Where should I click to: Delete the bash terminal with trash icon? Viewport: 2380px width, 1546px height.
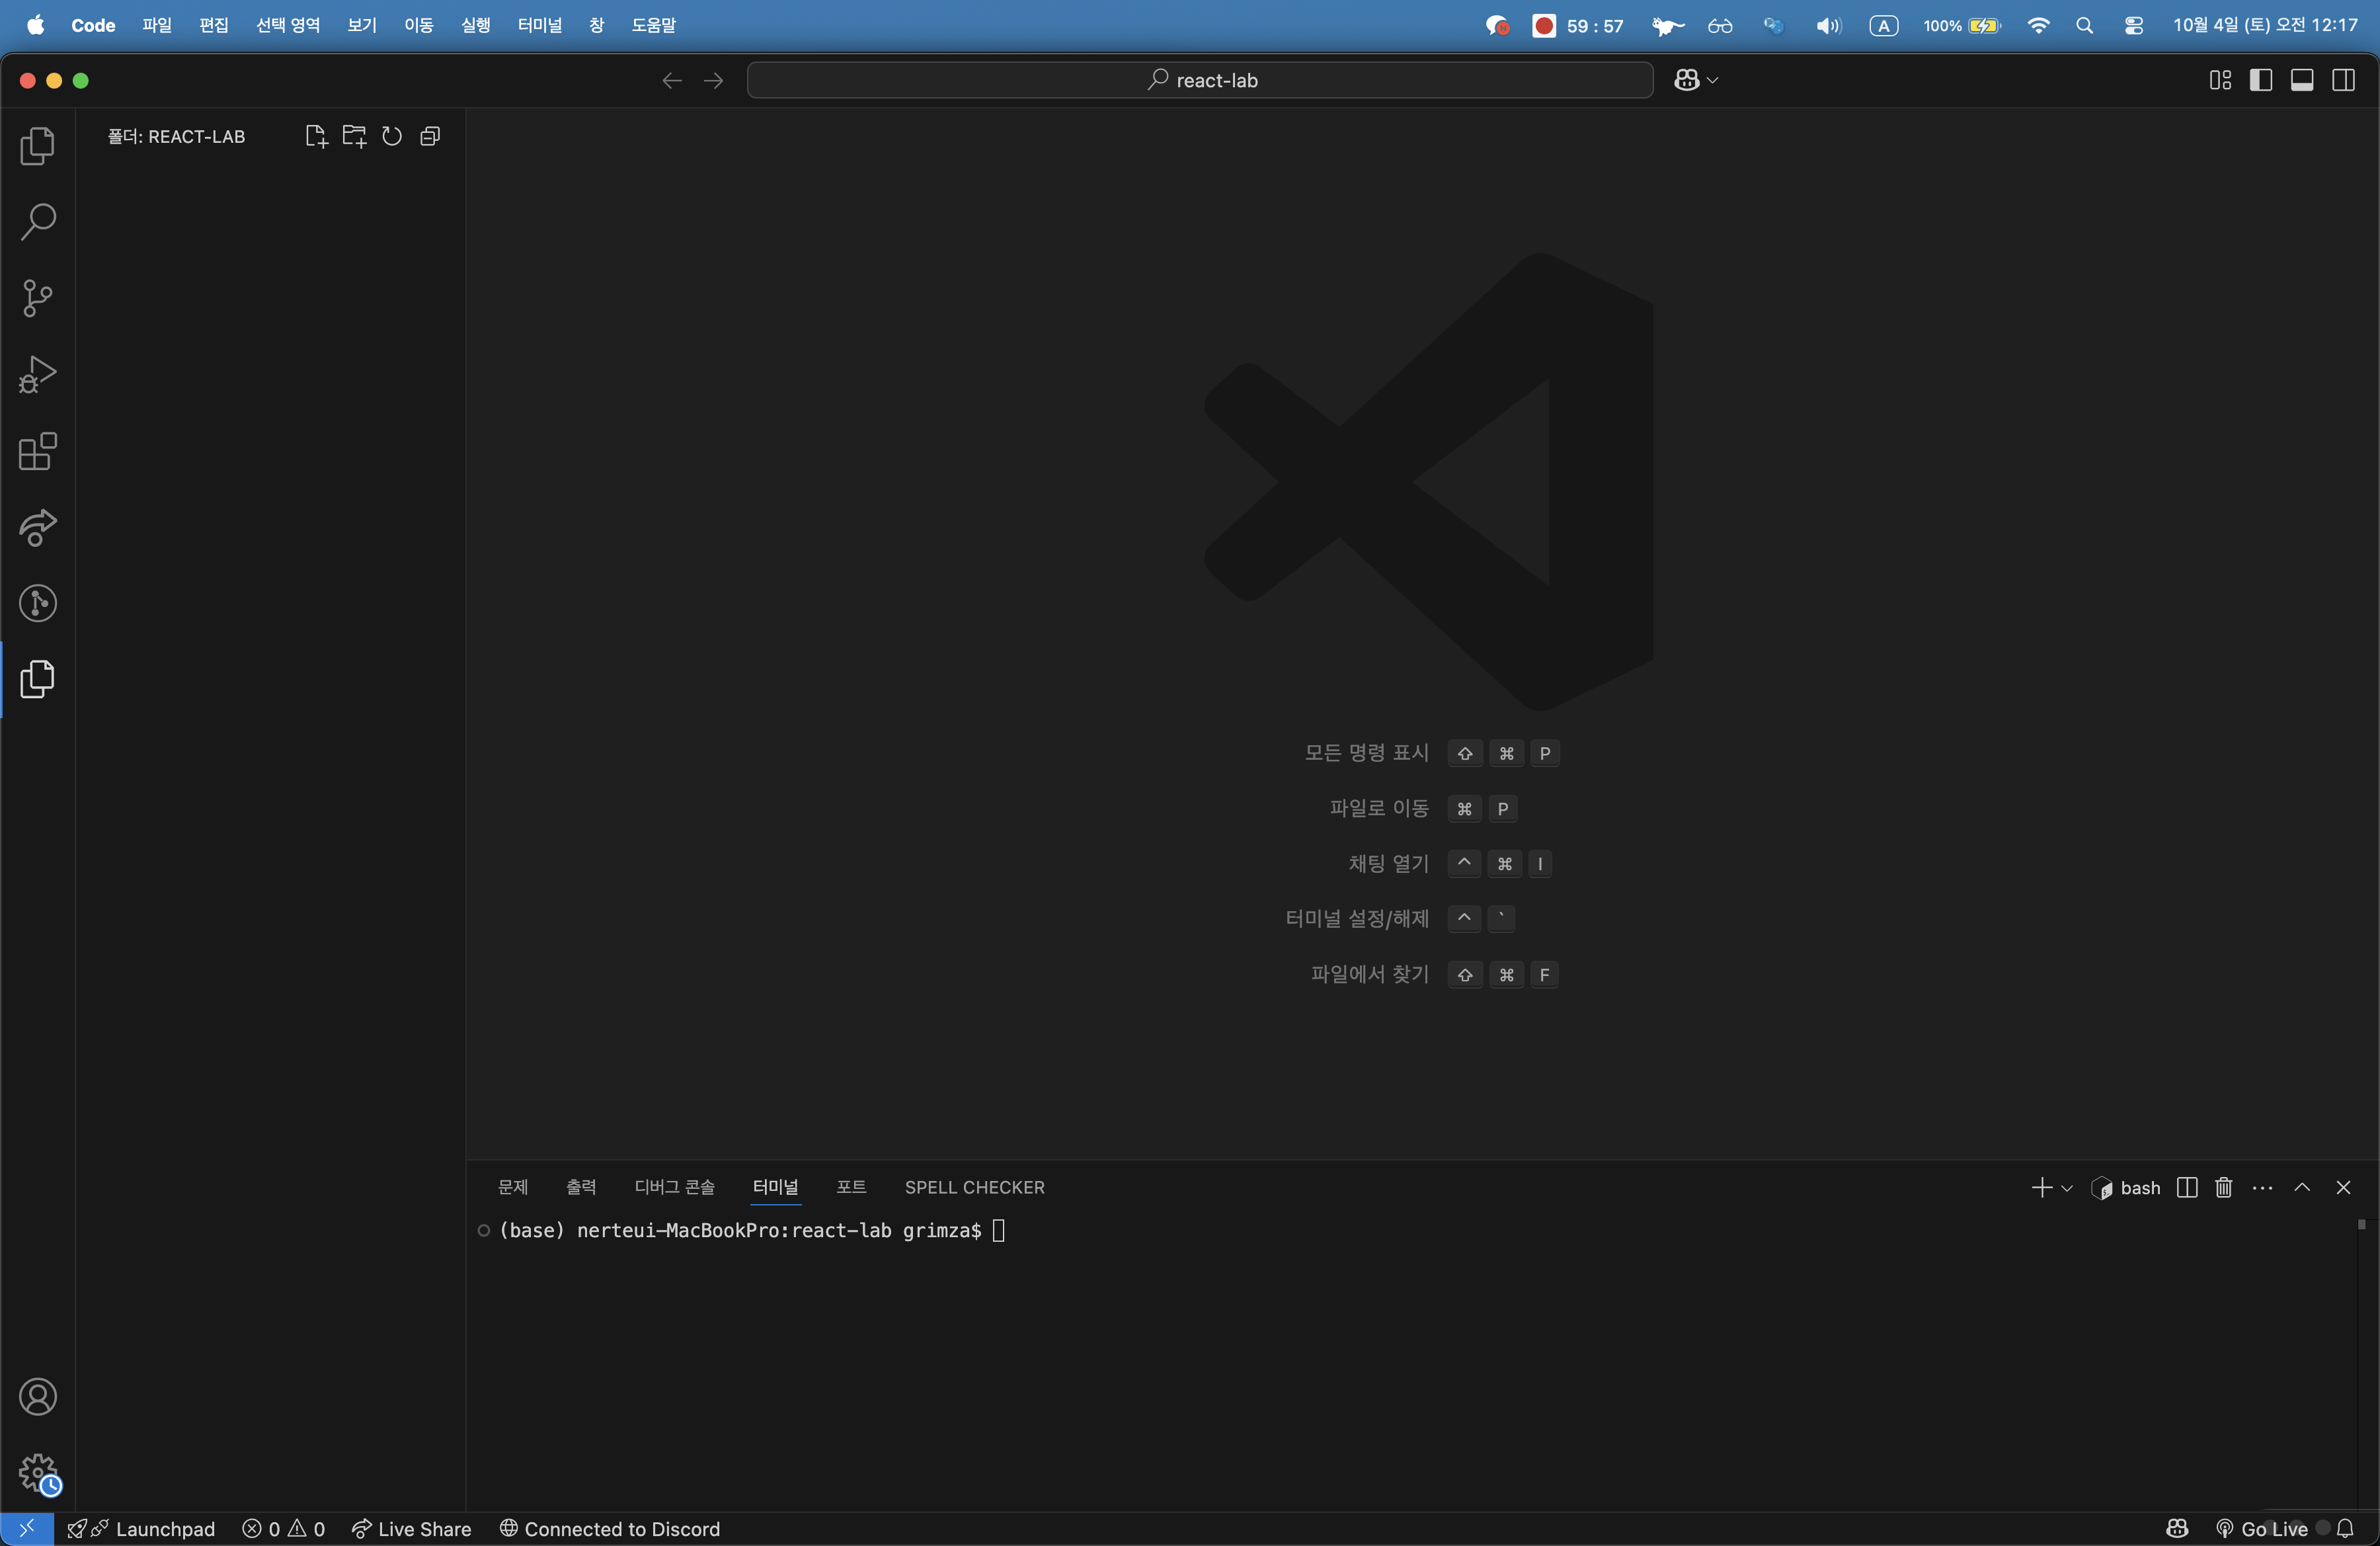(x=2223, y=1187)
